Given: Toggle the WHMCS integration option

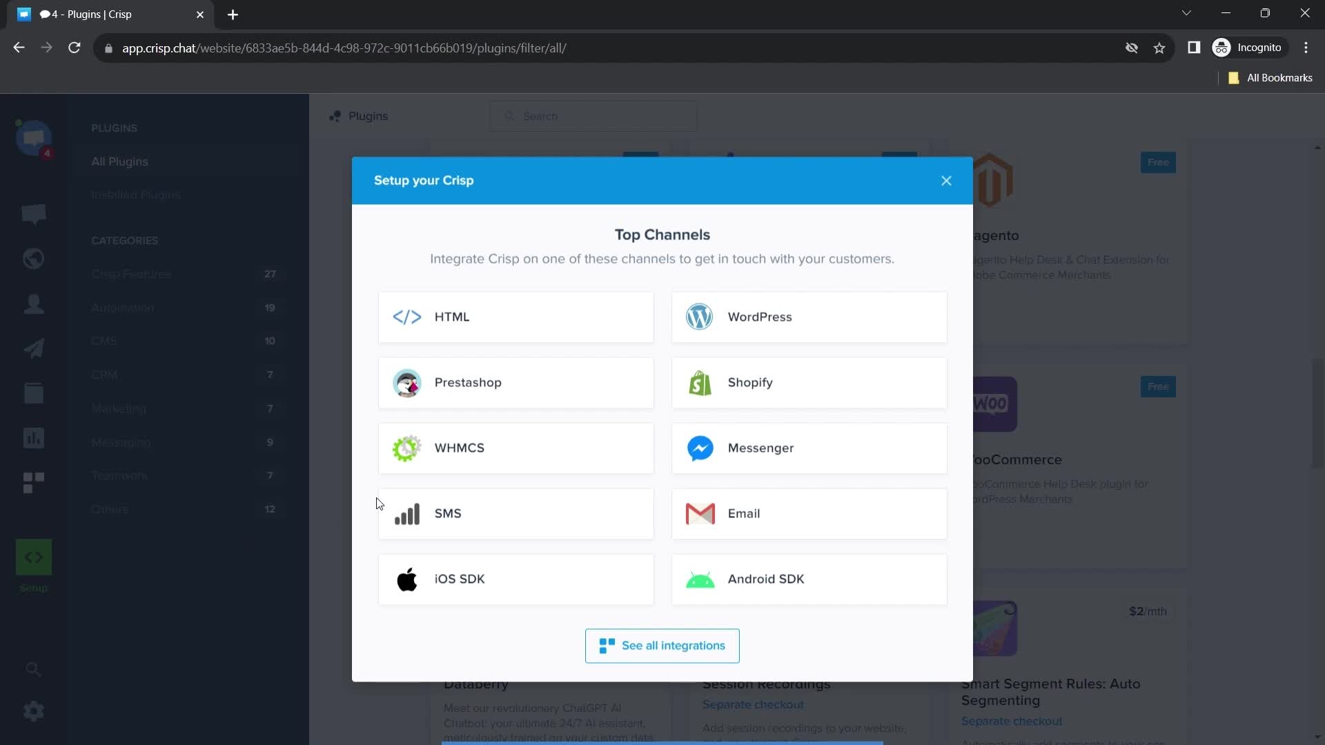Looking at the screenshot, I should [x=516, y=448].
